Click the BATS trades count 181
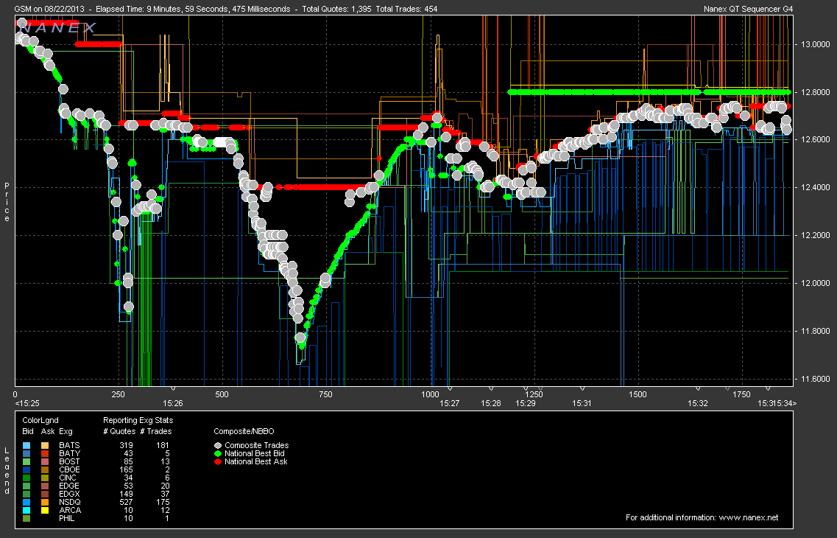This screenshot has height=538, width=837. tap(162, 445)
